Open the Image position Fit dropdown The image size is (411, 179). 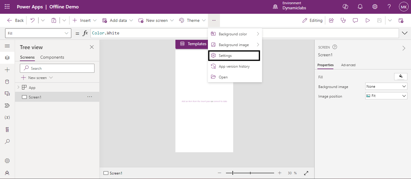click(x=386, y=96)
